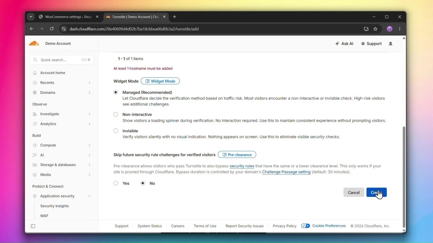This screenshot has height=243, width=433.
Task: Open the Pre-clearance documentation pill
Action: coord(237,155)
